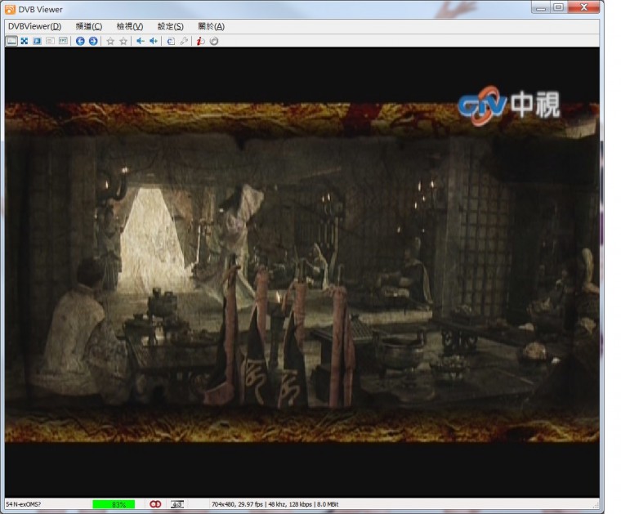The height and width of the screenshot is (514, 621).
Task: Raise volume with the speaker plus icon
Action: (x=153, y=41)
